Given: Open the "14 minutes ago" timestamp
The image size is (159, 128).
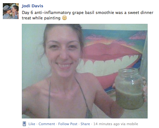Looking at the screenshot, I should click(x=107, y=124).
